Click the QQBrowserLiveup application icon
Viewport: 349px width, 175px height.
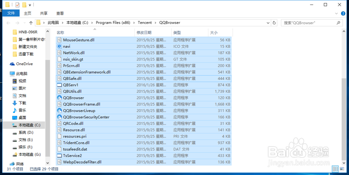point(59,111)
